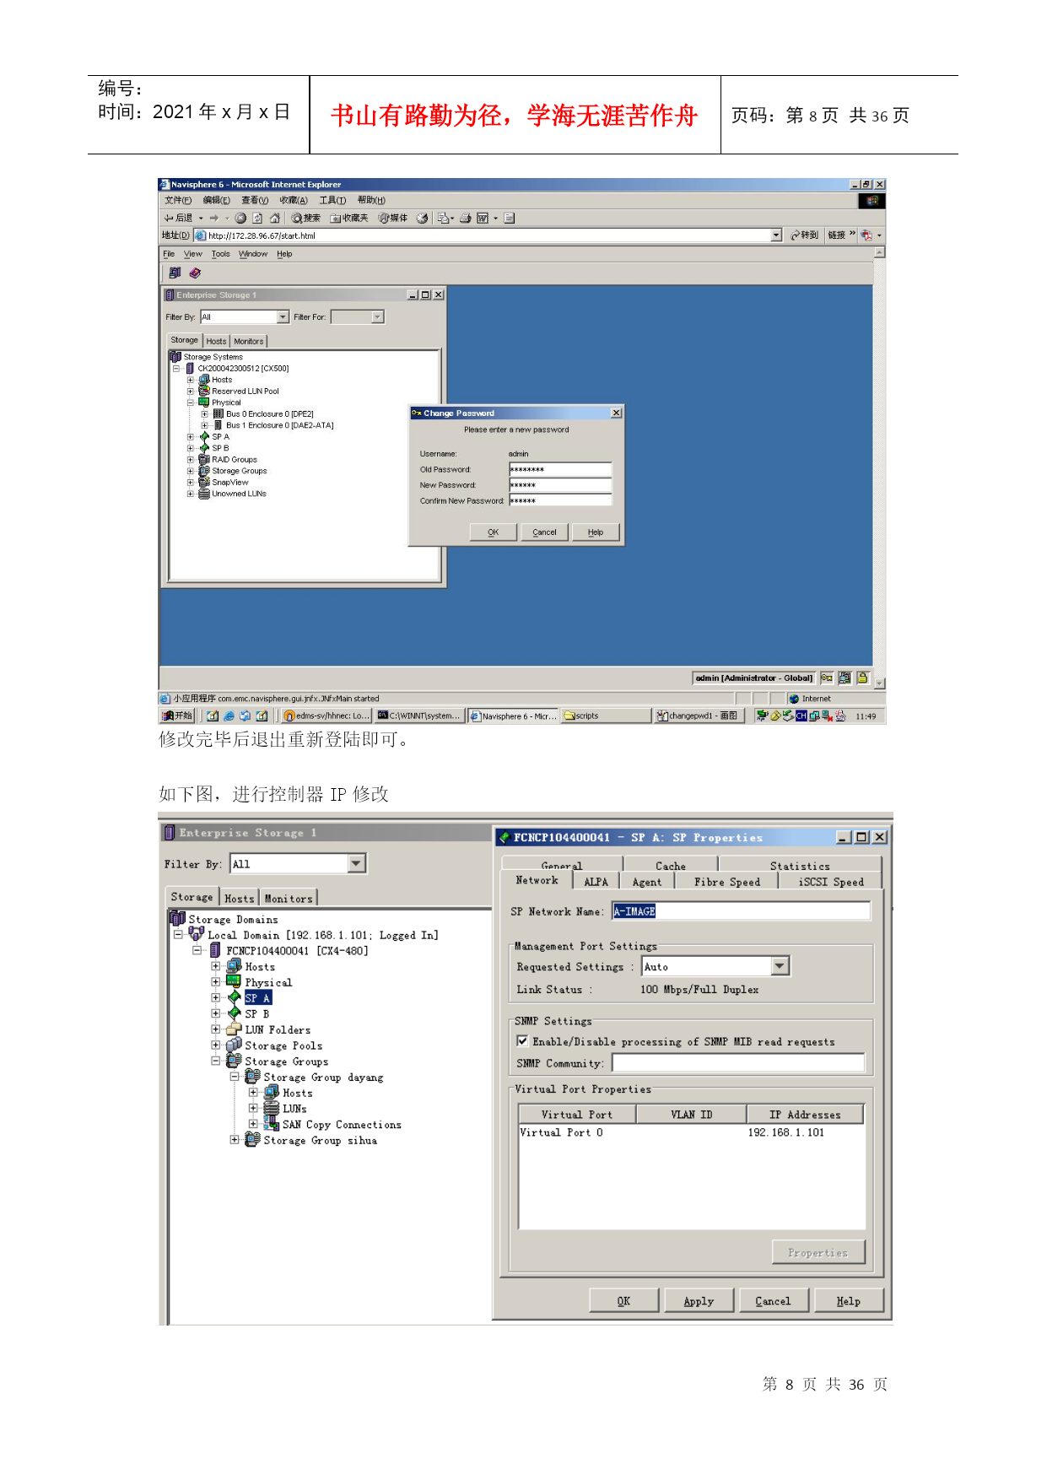Expand the Storage Group sihua node
The height and width of the screenshot is (1480, 1047).
point(234,1139)
